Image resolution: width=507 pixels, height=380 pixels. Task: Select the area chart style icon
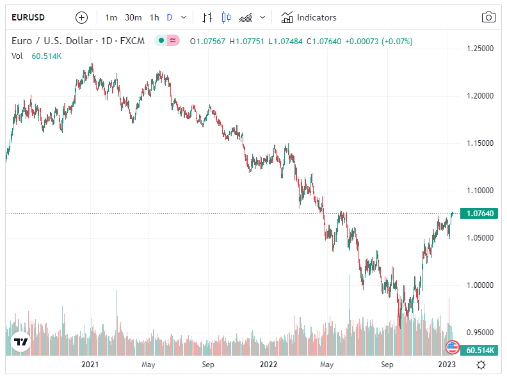[x=245, y=17]
